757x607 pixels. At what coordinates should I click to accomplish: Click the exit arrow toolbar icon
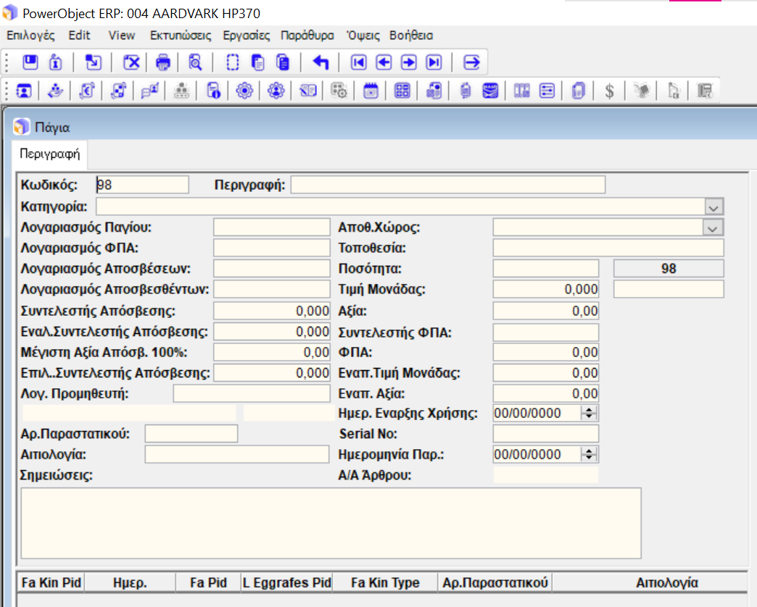[x=471, y=62]
